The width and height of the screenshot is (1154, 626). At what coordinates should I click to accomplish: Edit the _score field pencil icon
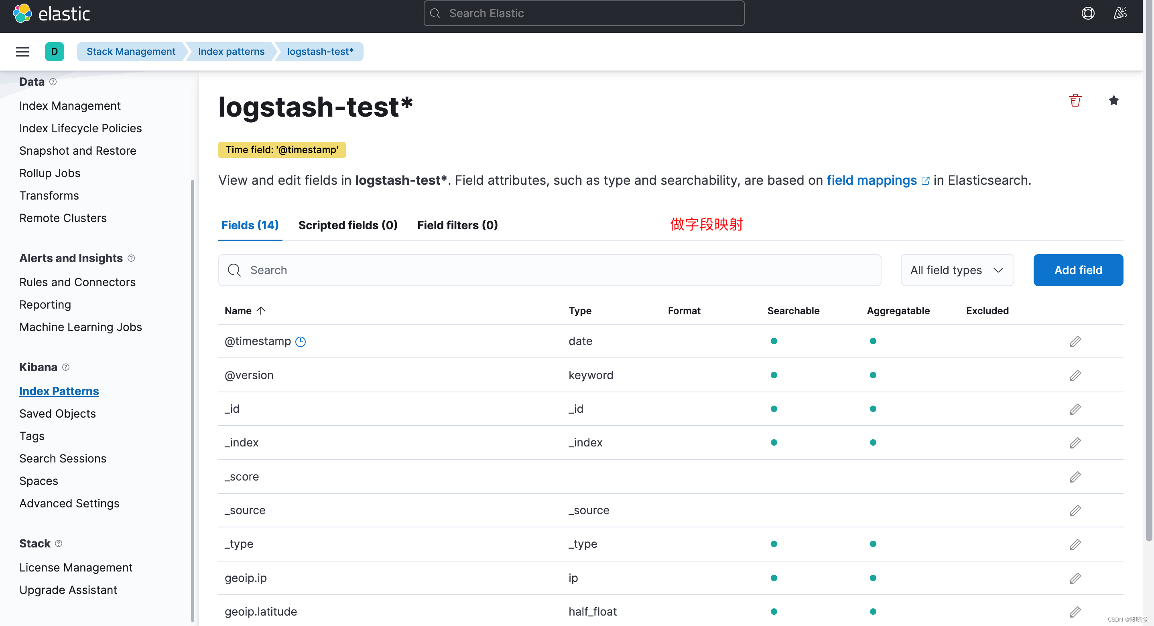click(x=1075, y=477)
